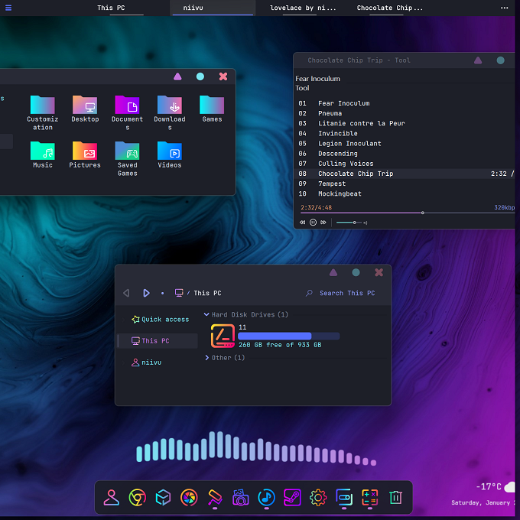Image resolution: width=520 pixels, height=520 pixels.
Task: Select track 09 7empest
Action: pos(404,184)
